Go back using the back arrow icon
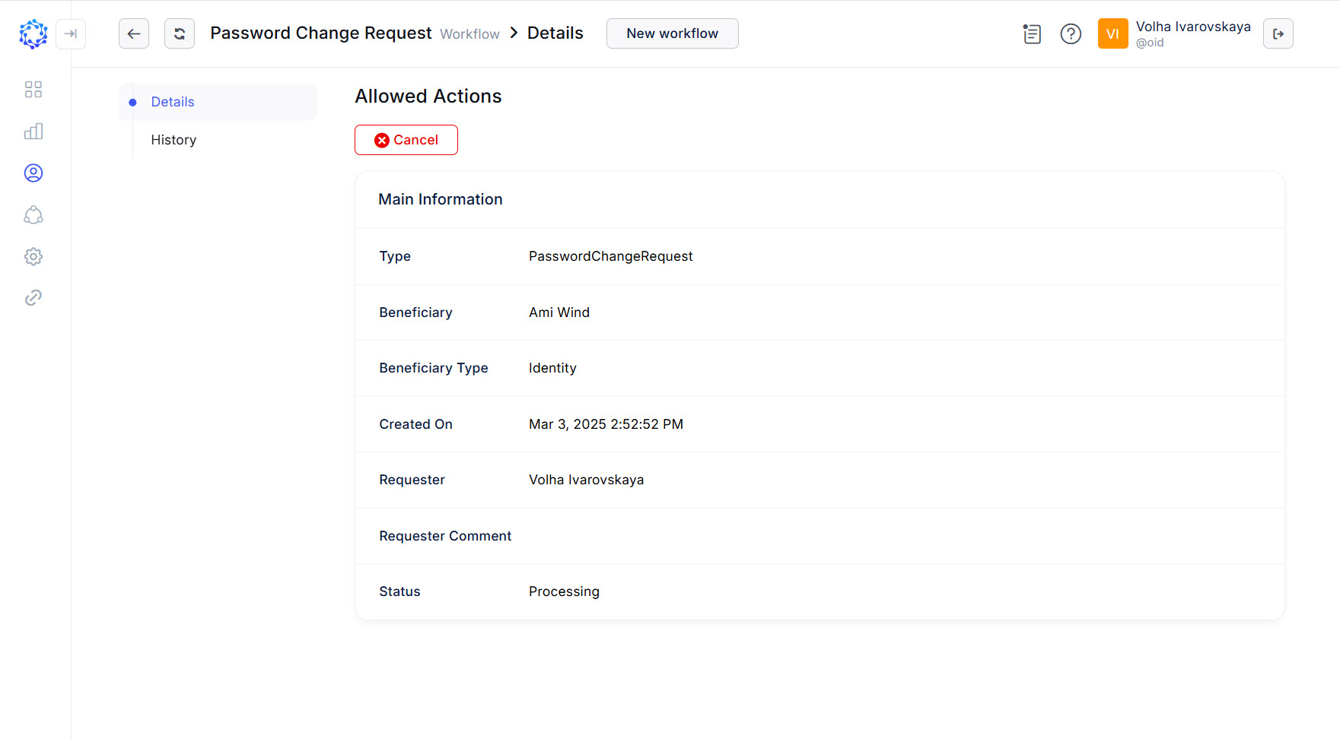Viewport: 1340px width, 739px height. tap(133, 33)
